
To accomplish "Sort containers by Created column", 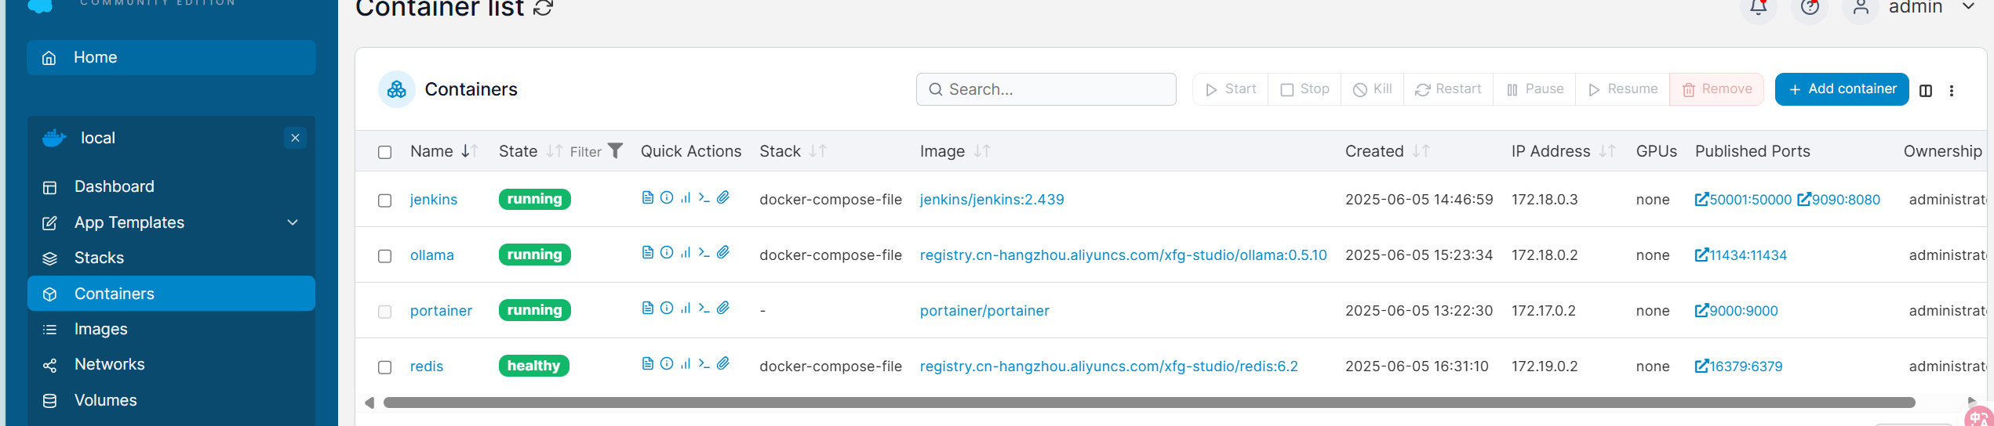I will coord(1387,151).
